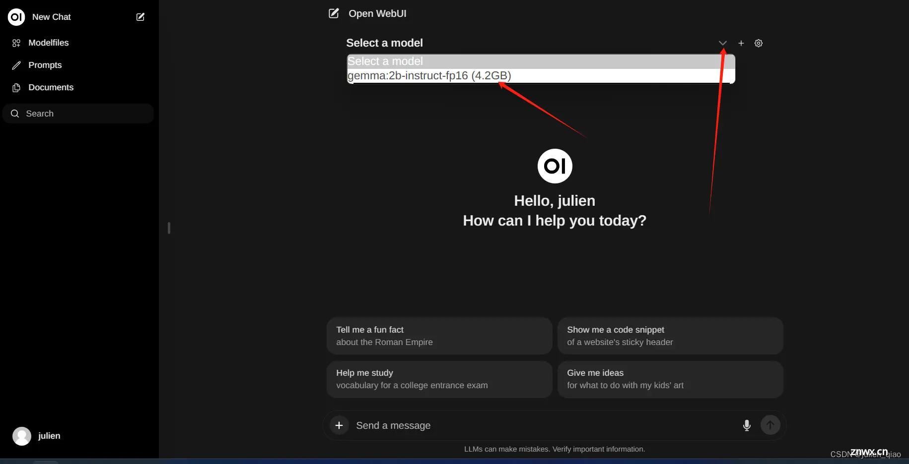909x464 pixels.
Task: Click the 'Help me study' suggestion
Action: pyautogui.click(x=439, y=379)
